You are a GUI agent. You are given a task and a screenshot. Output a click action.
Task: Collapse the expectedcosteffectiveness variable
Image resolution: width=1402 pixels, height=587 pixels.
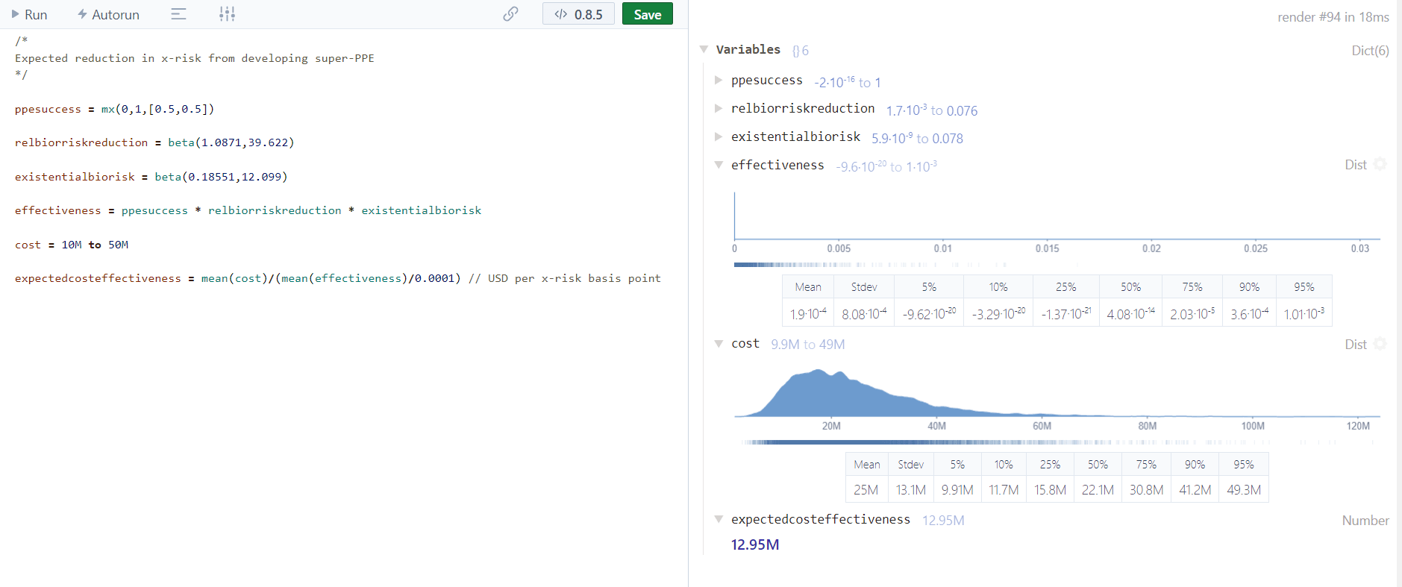(x=719, y=519)
